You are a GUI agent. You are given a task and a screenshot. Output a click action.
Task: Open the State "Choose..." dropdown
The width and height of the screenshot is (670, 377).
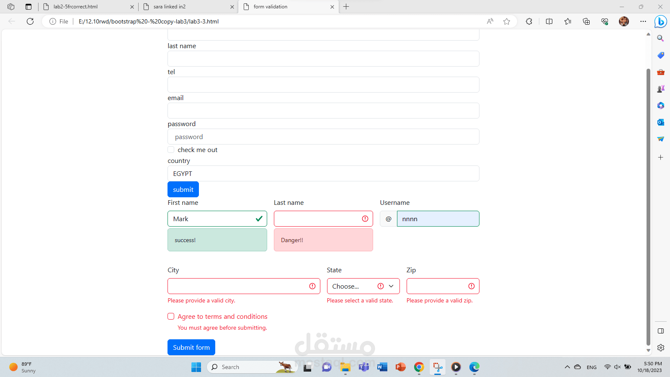363,286
